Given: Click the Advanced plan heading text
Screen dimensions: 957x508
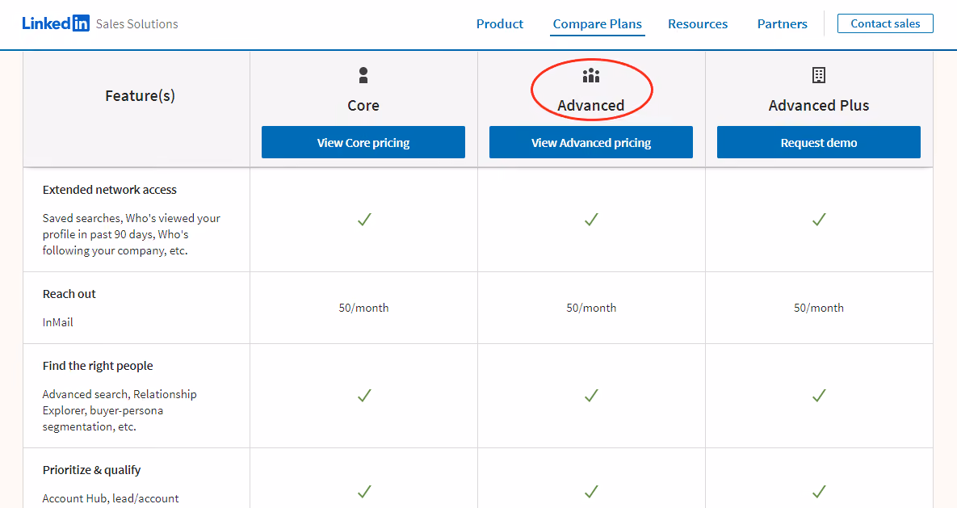Looking at the screenshot, I should [591, 106].
